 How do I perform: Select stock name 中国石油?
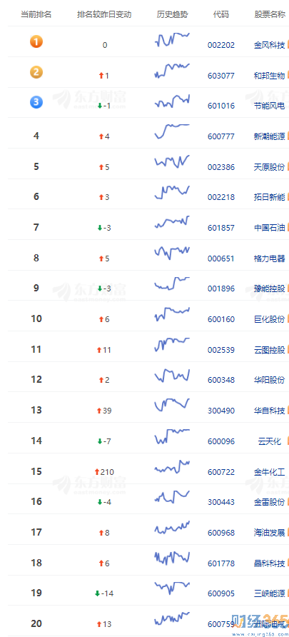270,228
